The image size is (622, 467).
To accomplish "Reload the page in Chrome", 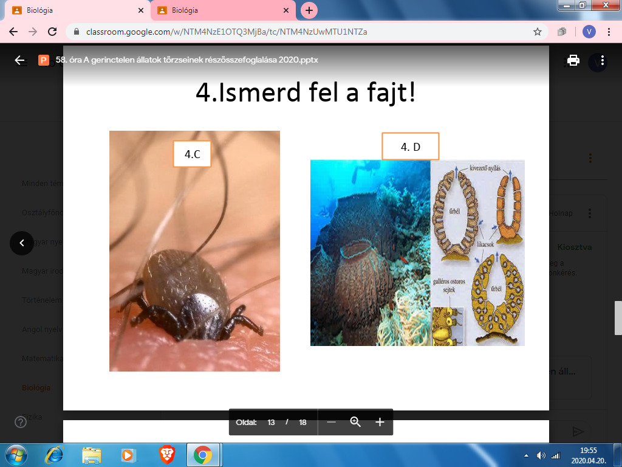I will point(52,32).
